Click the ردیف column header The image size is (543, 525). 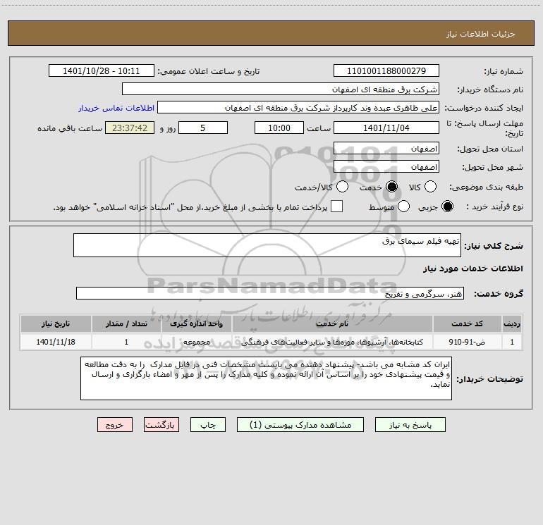point(512,323)
